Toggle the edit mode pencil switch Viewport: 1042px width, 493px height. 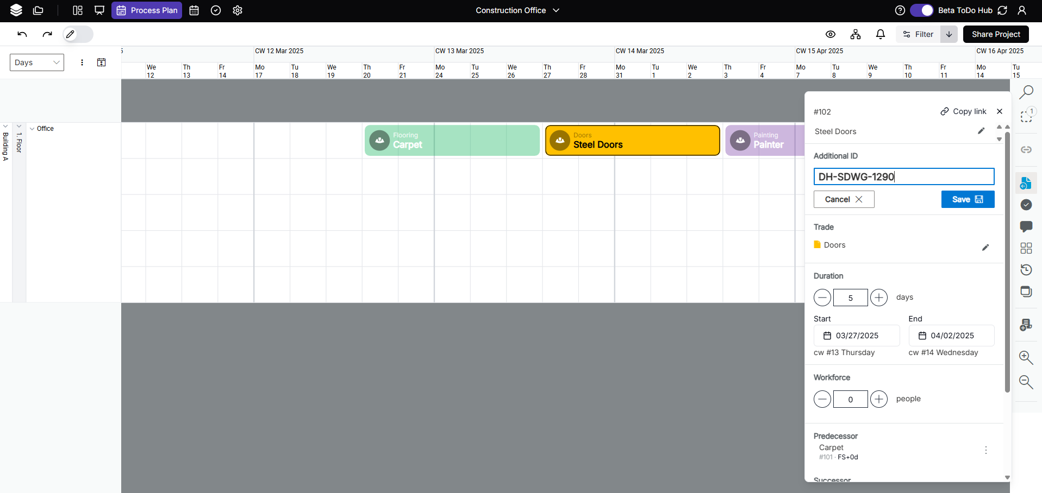(x=78, y=34)
